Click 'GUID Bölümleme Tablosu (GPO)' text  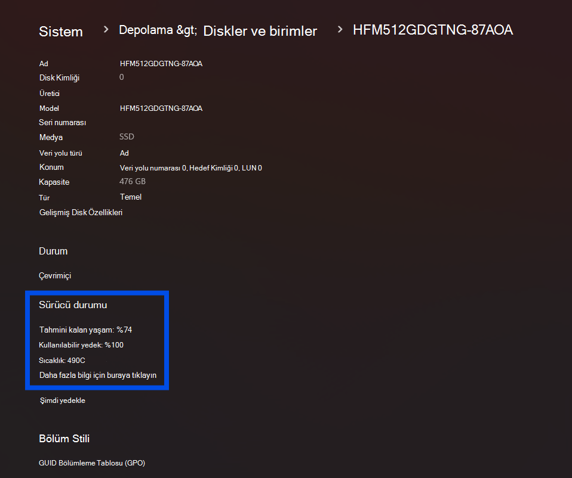pyautogui.click(x=92, y=463)
